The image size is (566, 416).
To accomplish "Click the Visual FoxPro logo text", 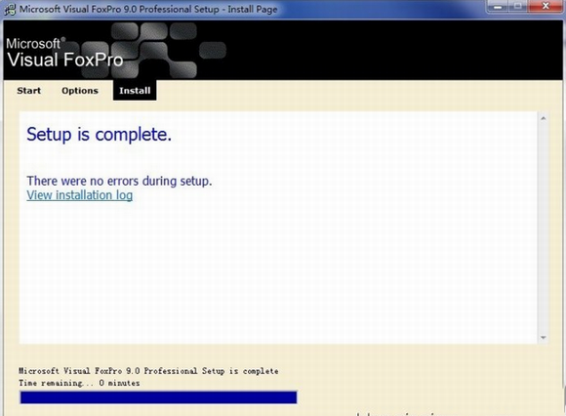I will pyautogui.click(x=65, y=60).
